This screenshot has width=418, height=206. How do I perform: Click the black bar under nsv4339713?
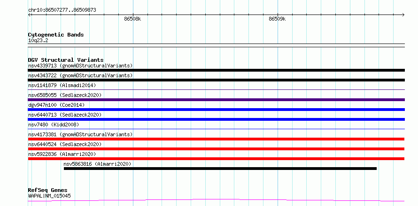click(x=216, y=70)
